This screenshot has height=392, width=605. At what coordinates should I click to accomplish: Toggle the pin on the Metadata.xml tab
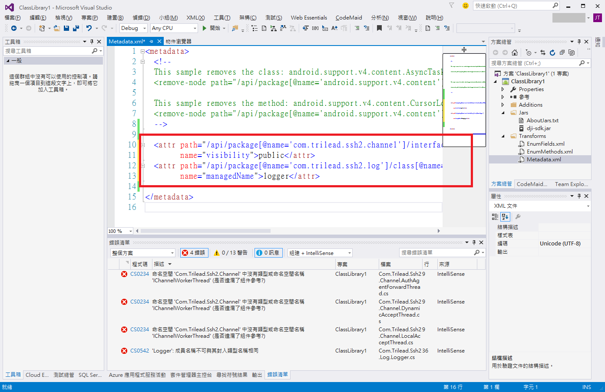click(151, 42)
